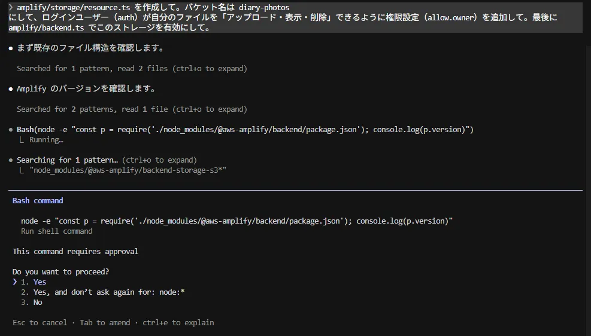Click the branch marker before the backend-storage-s3 pattern

click(x=23, y=170)
